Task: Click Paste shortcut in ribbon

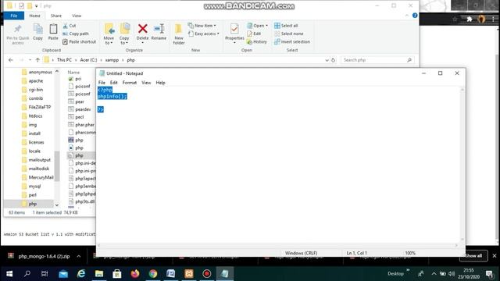Action: pos(80,41)
